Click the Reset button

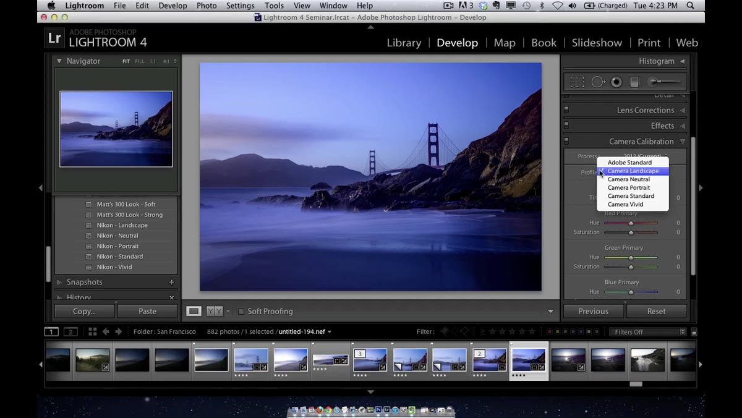pyautogui.click(x=657, y=311)
